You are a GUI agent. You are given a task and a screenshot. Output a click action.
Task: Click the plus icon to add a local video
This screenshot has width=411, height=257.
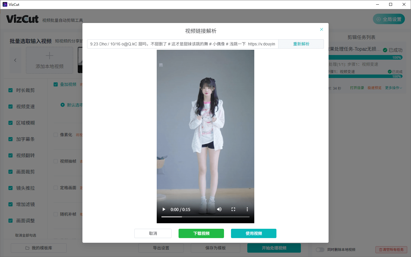50,56
